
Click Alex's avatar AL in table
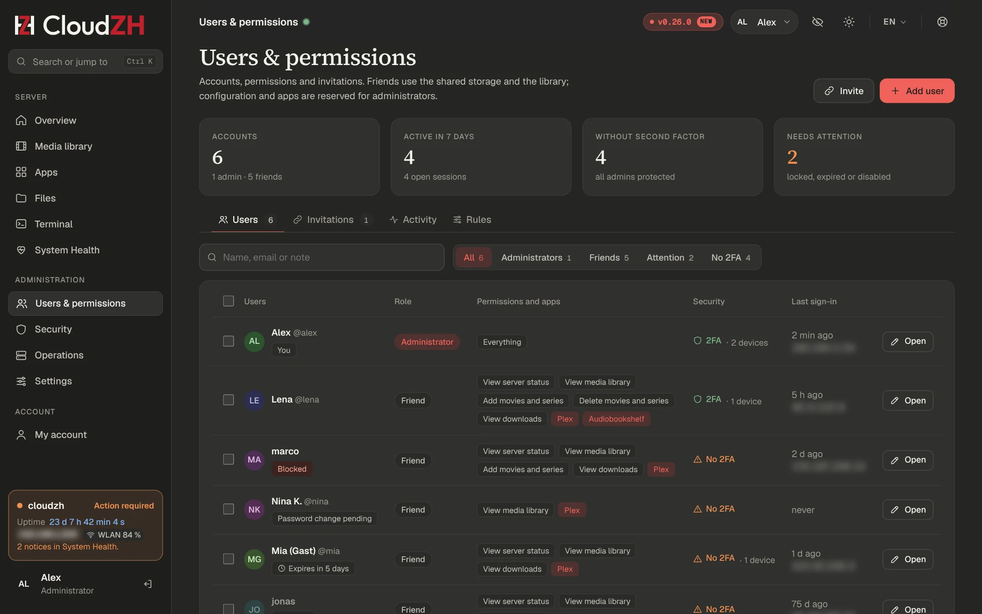pos(254,341)
